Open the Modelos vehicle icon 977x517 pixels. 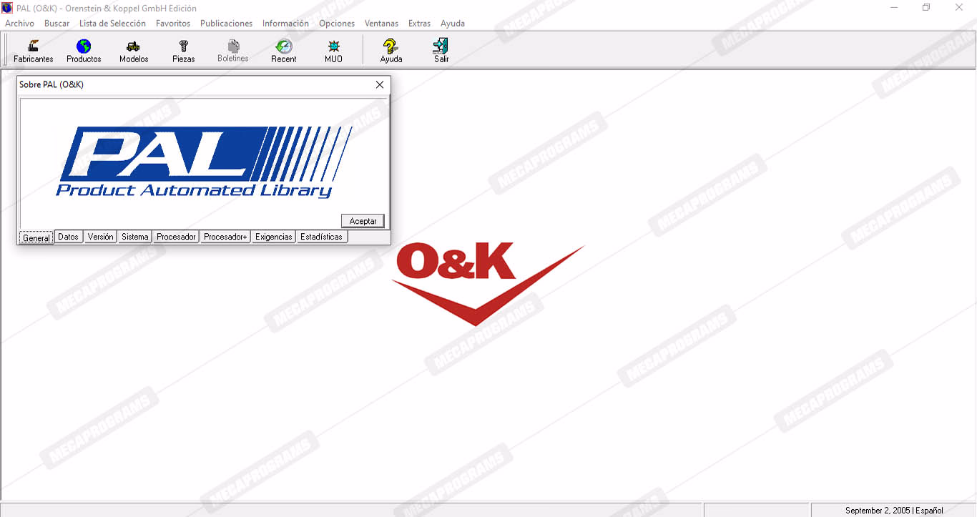coord(134,51)
